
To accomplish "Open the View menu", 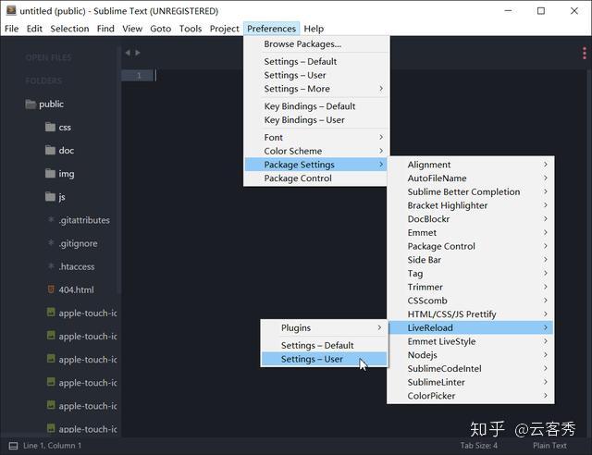I will point(132,29).
